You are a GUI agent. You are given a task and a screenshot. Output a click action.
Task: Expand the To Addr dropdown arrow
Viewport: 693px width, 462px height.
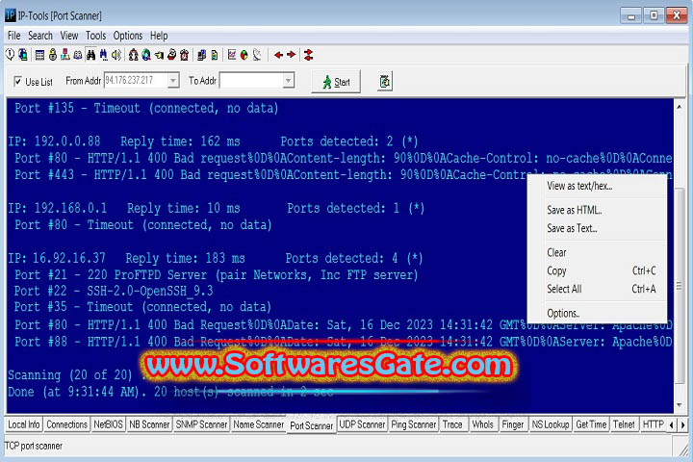pos(288,81)
